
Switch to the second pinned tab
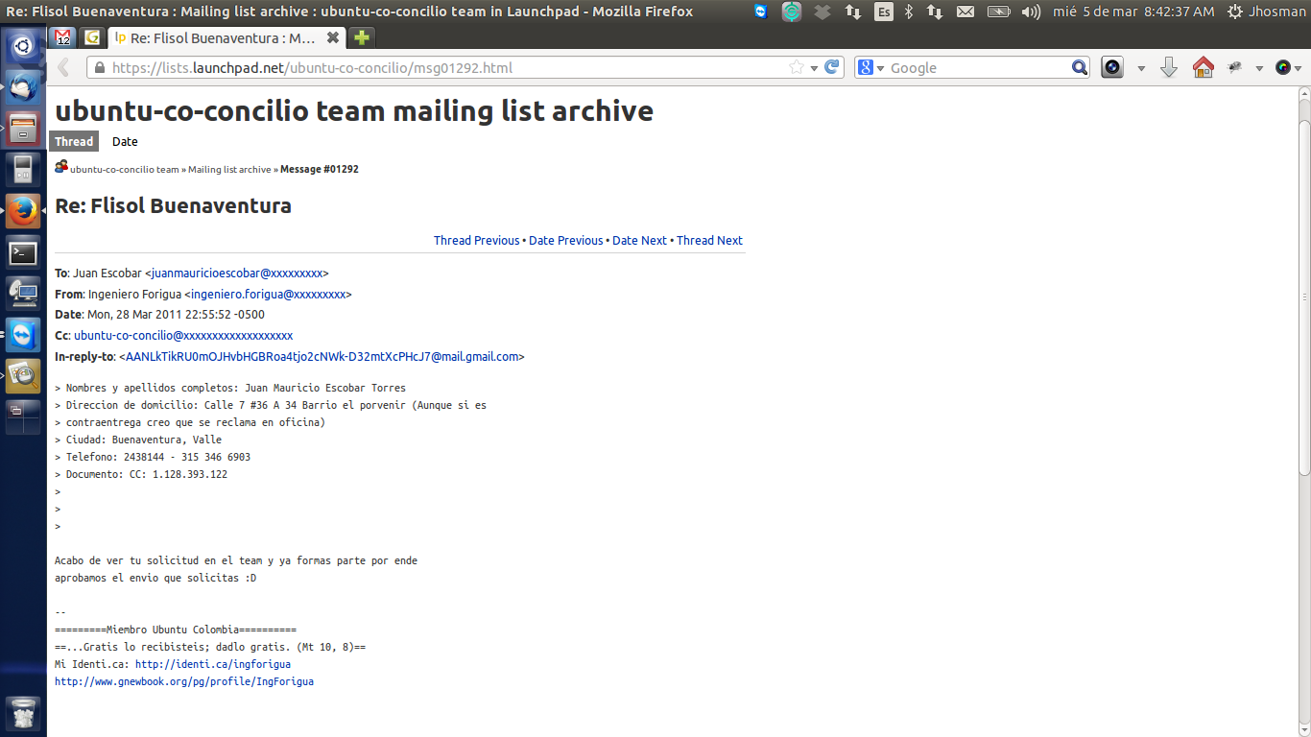92,37
